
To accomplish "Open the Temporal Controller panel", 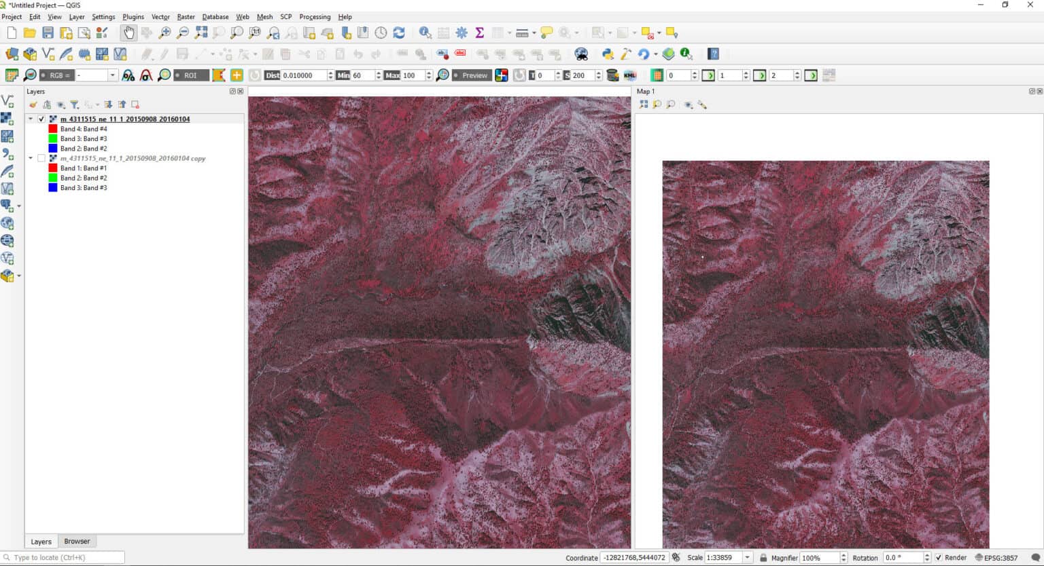I will tap(380, 32).
